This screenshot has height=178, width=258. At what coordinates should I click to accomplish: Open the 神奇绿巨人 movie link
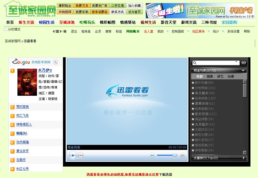(24, 125)
